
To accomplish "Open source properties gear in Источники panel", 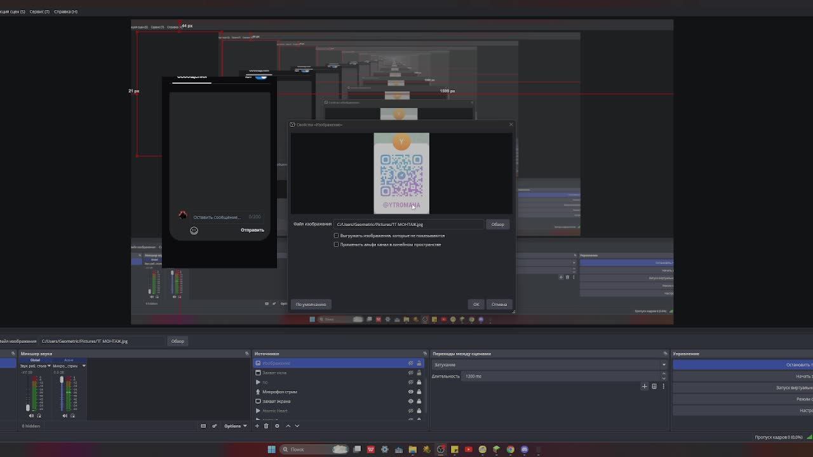I will click(x=277, y=426).
